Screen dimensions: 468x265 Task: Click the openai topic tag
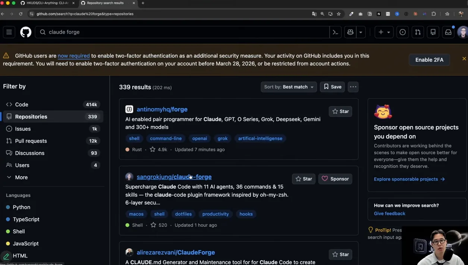click(x=200, y=138)
